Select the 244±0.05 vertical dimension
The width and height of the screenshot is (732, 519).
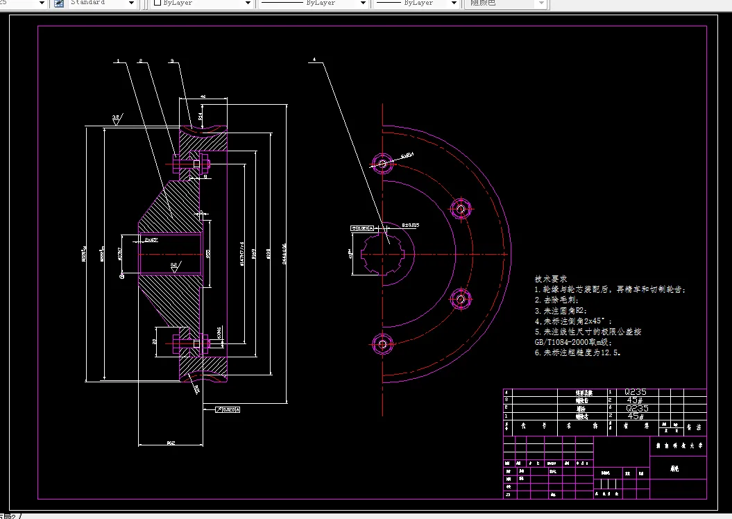[x=284, y=254]
